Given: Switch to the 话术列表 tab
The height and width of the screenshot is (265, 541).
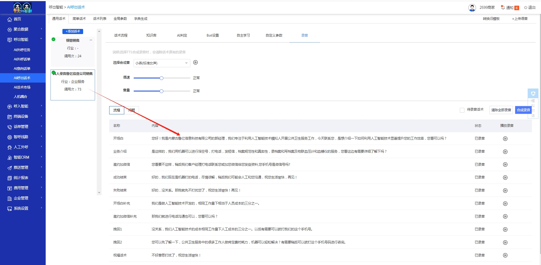Looking at the screenshot, I should 100,19.
